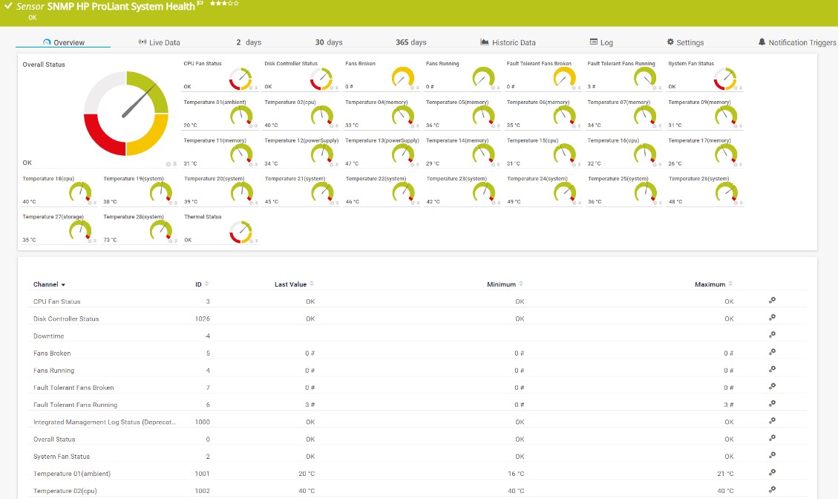Open the Notification Triggers tab
The height and width of the screenshot is (499, 838).
(x=797, y=42)
